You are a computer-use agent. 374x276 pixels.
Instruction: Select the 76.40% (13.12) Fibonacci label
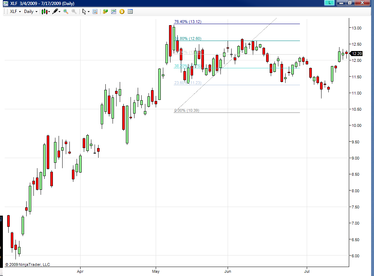[x=188, y=22]
